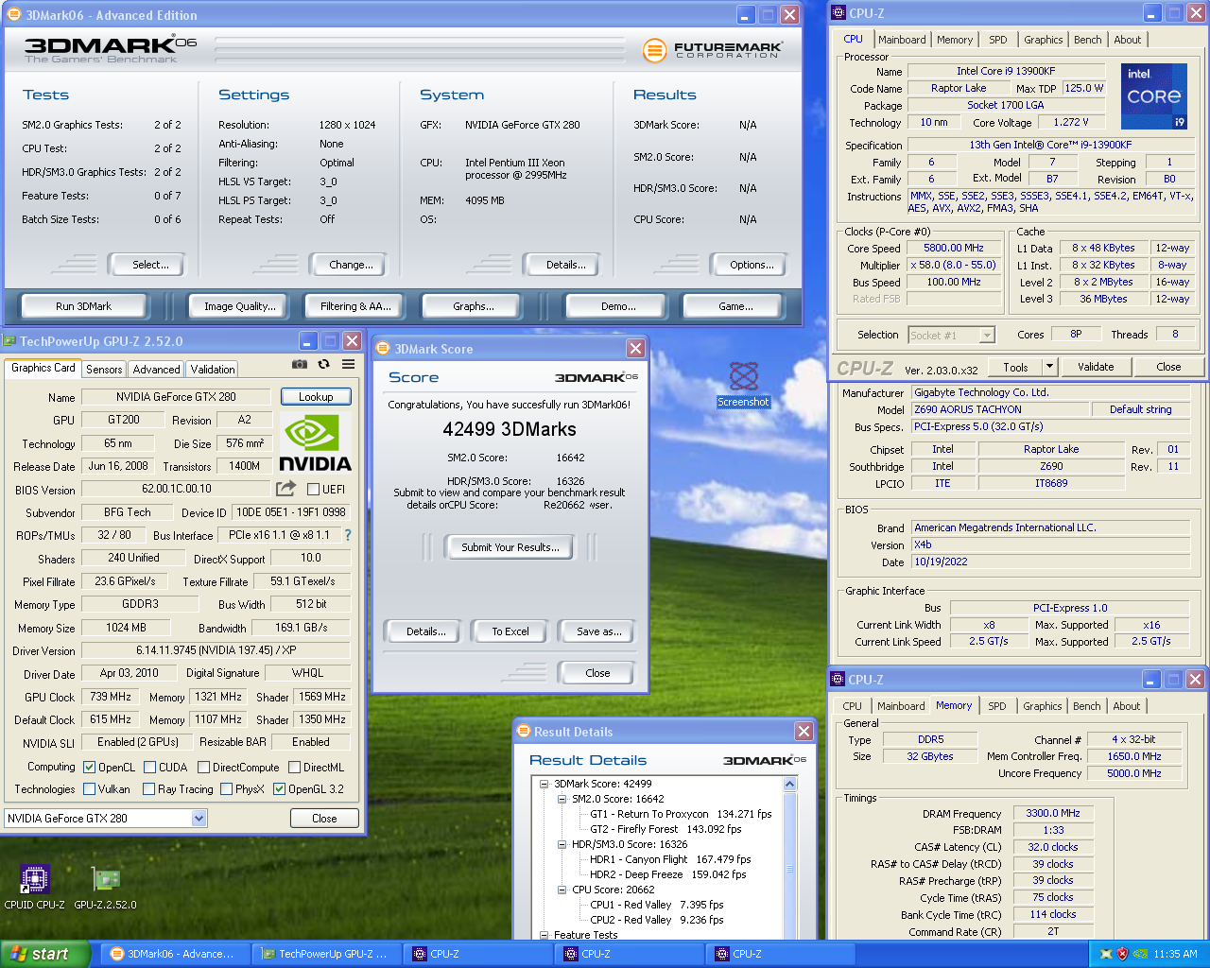This screenshot has width=1210, height=968.
Task: Click the CPU-Z Specification field
Action: [1050, 145]
